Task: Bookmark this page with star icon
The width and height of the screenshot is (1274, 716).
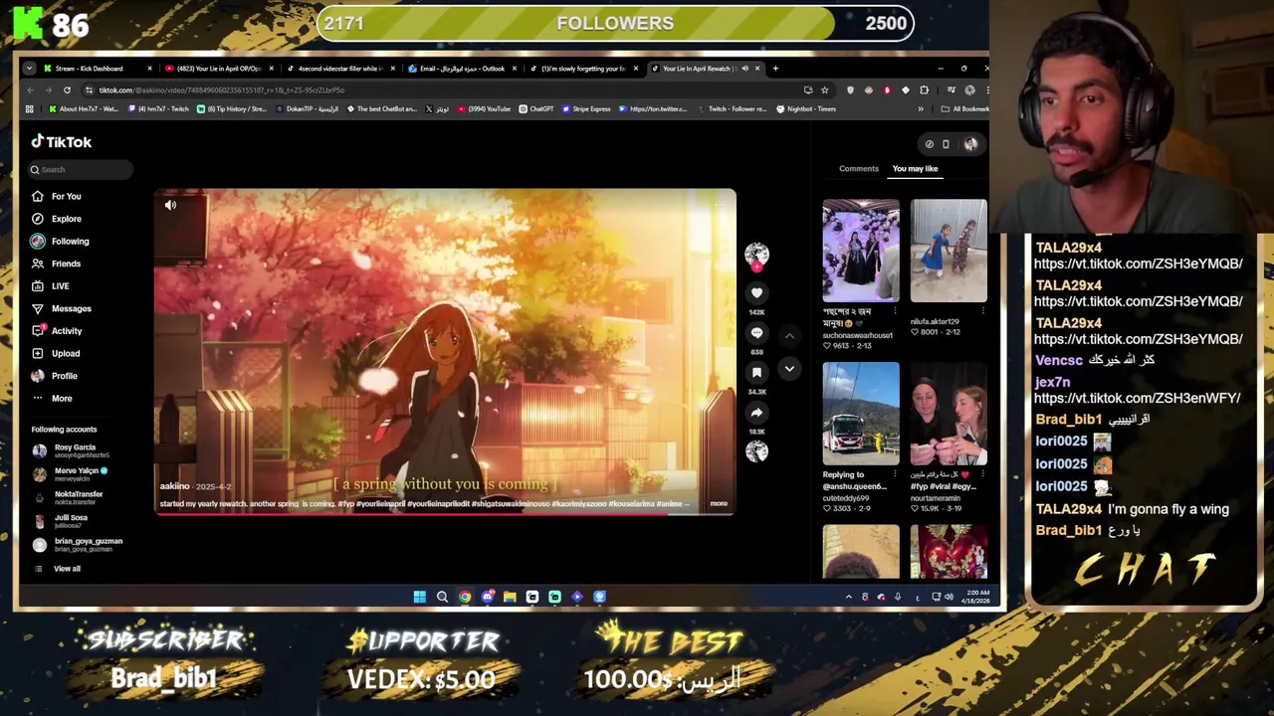Action: point(824,90)
